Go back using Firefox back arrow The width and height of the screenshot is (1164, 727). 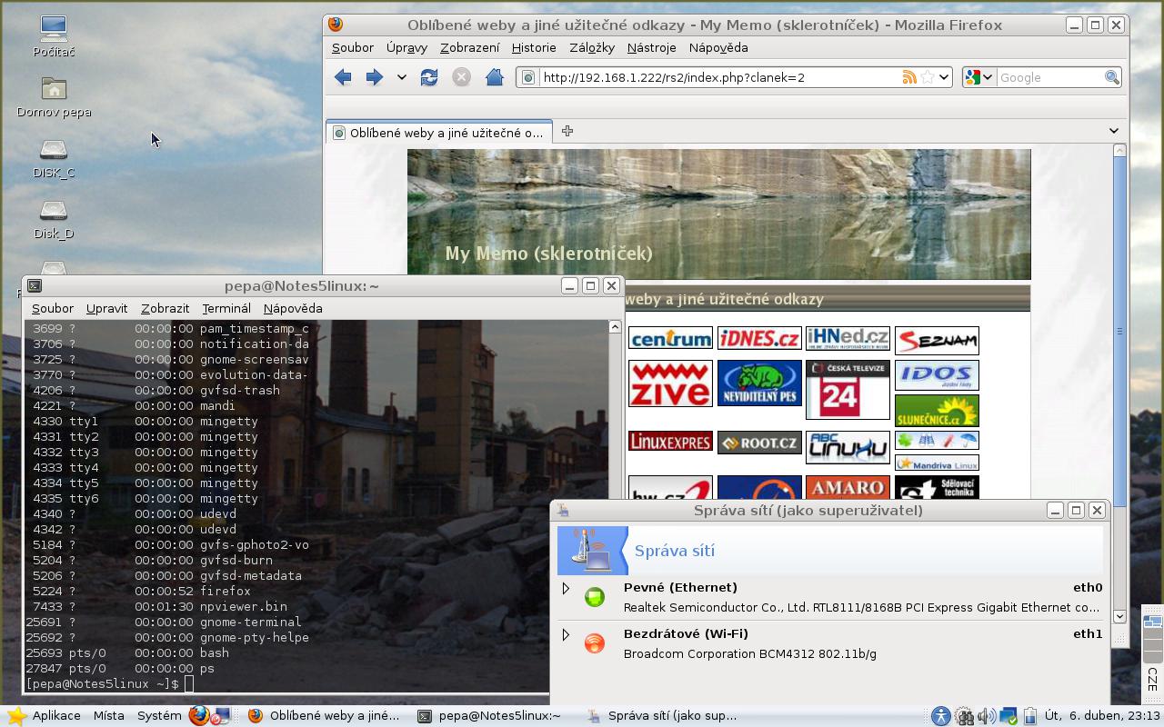pyautogui.click(x=343, y=77)
